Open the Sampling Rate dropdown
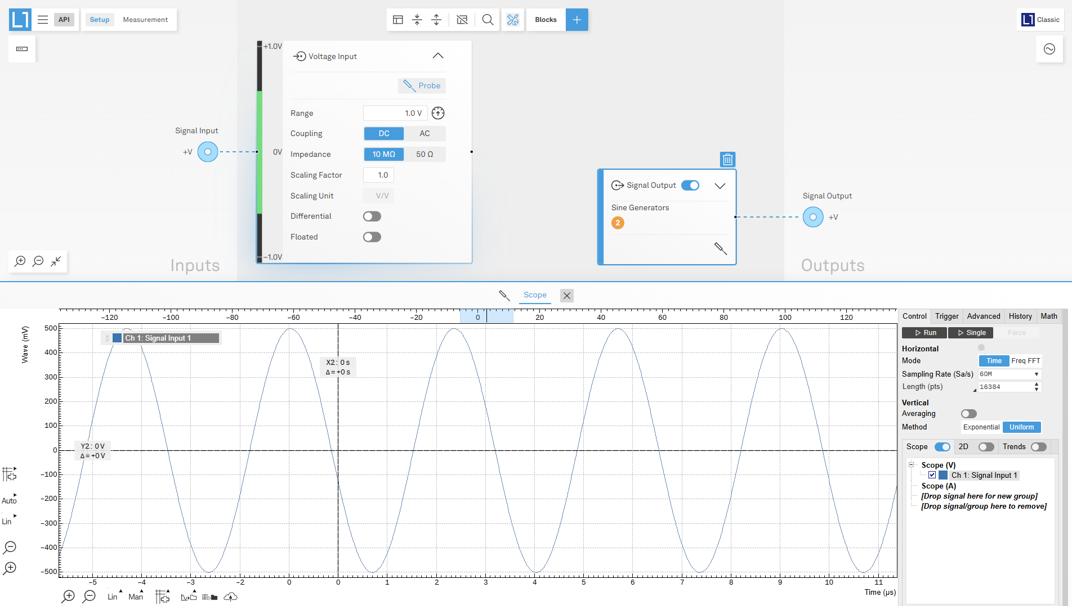The width and height of the screenshot is (1072, 606). click(x=1010, y=374)
